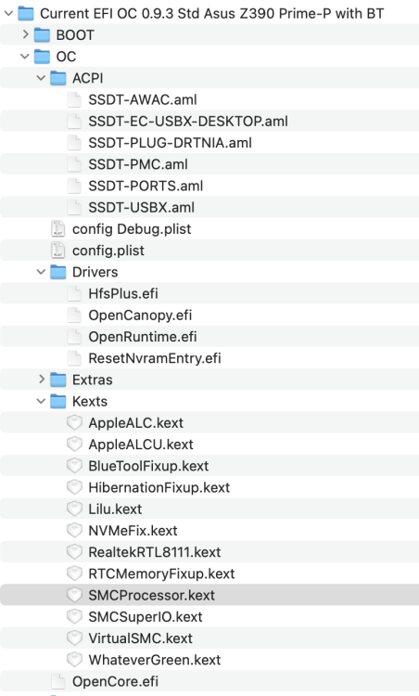Select the Drivers folder name

click(x=95, y=272)
